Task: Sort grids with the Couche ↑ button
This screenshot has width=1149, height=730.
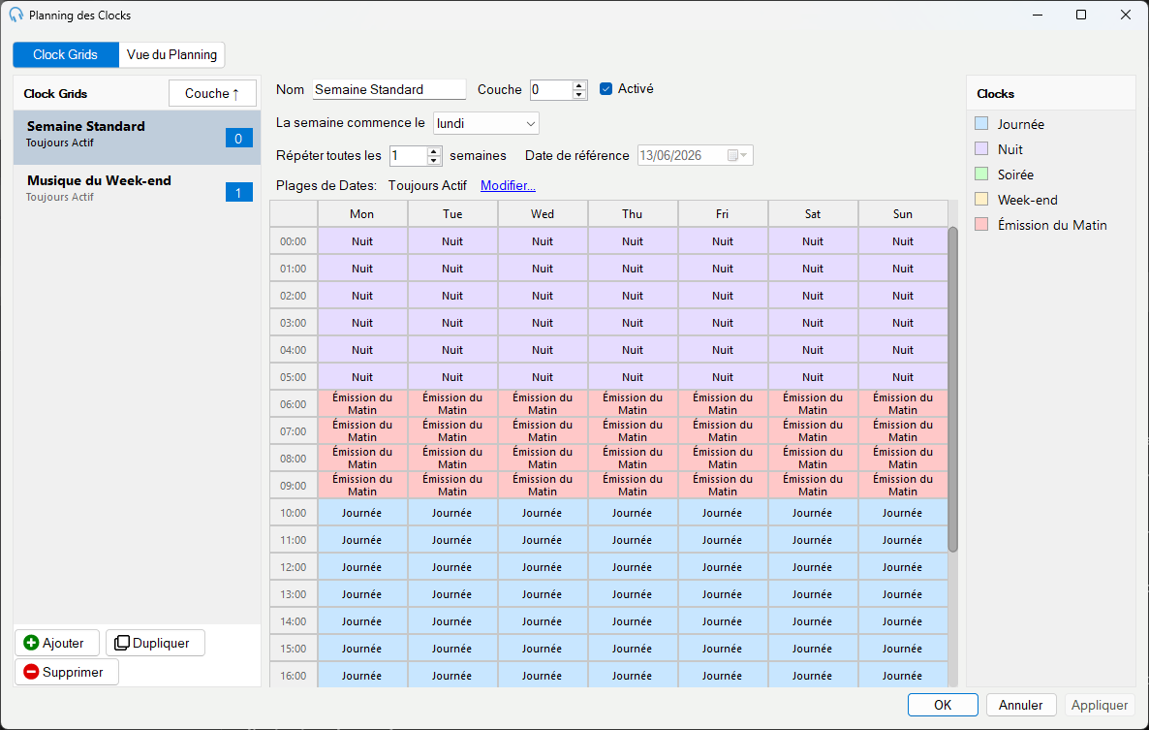Action: pyautogui.click(x=212, y=93)
